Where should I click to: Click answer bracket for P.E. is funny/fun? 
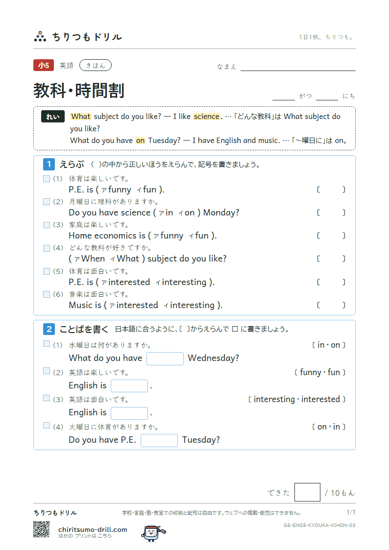[x=331, y=190]
